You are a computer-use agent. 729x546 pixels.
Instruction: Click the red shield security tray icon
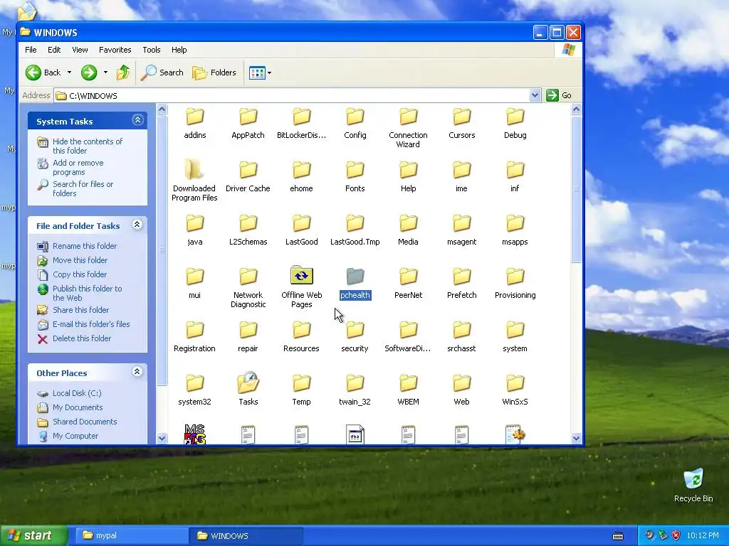click(x=676, y=535)
